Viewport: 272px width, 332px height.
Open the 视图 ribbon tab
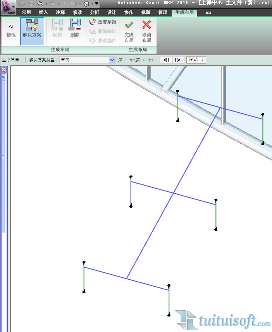[x=146, y=12]
